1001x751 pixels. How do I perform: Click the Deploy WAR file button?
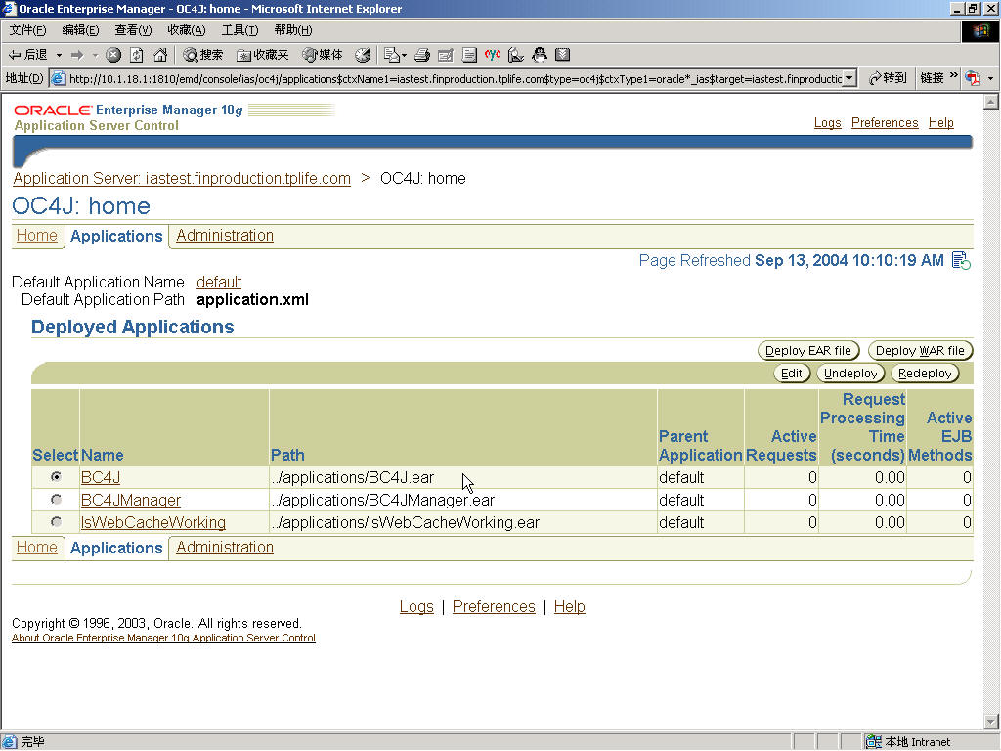[920, 351]
